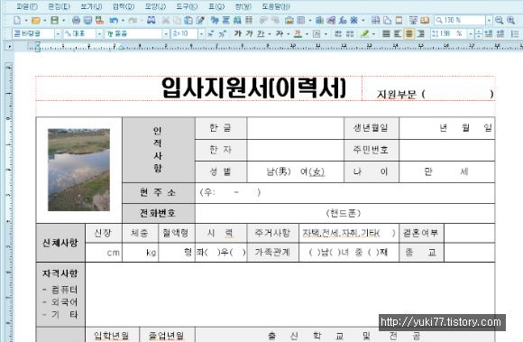This screenshot has height=342, width=523.
Task: Paste from clipboard icon
Action: point(188,21)
